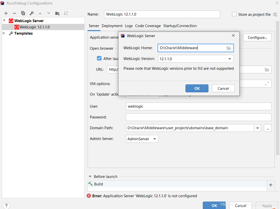
Task: Click Cancel in WebLogic Server dialog
Action: (x=223, y=88)
